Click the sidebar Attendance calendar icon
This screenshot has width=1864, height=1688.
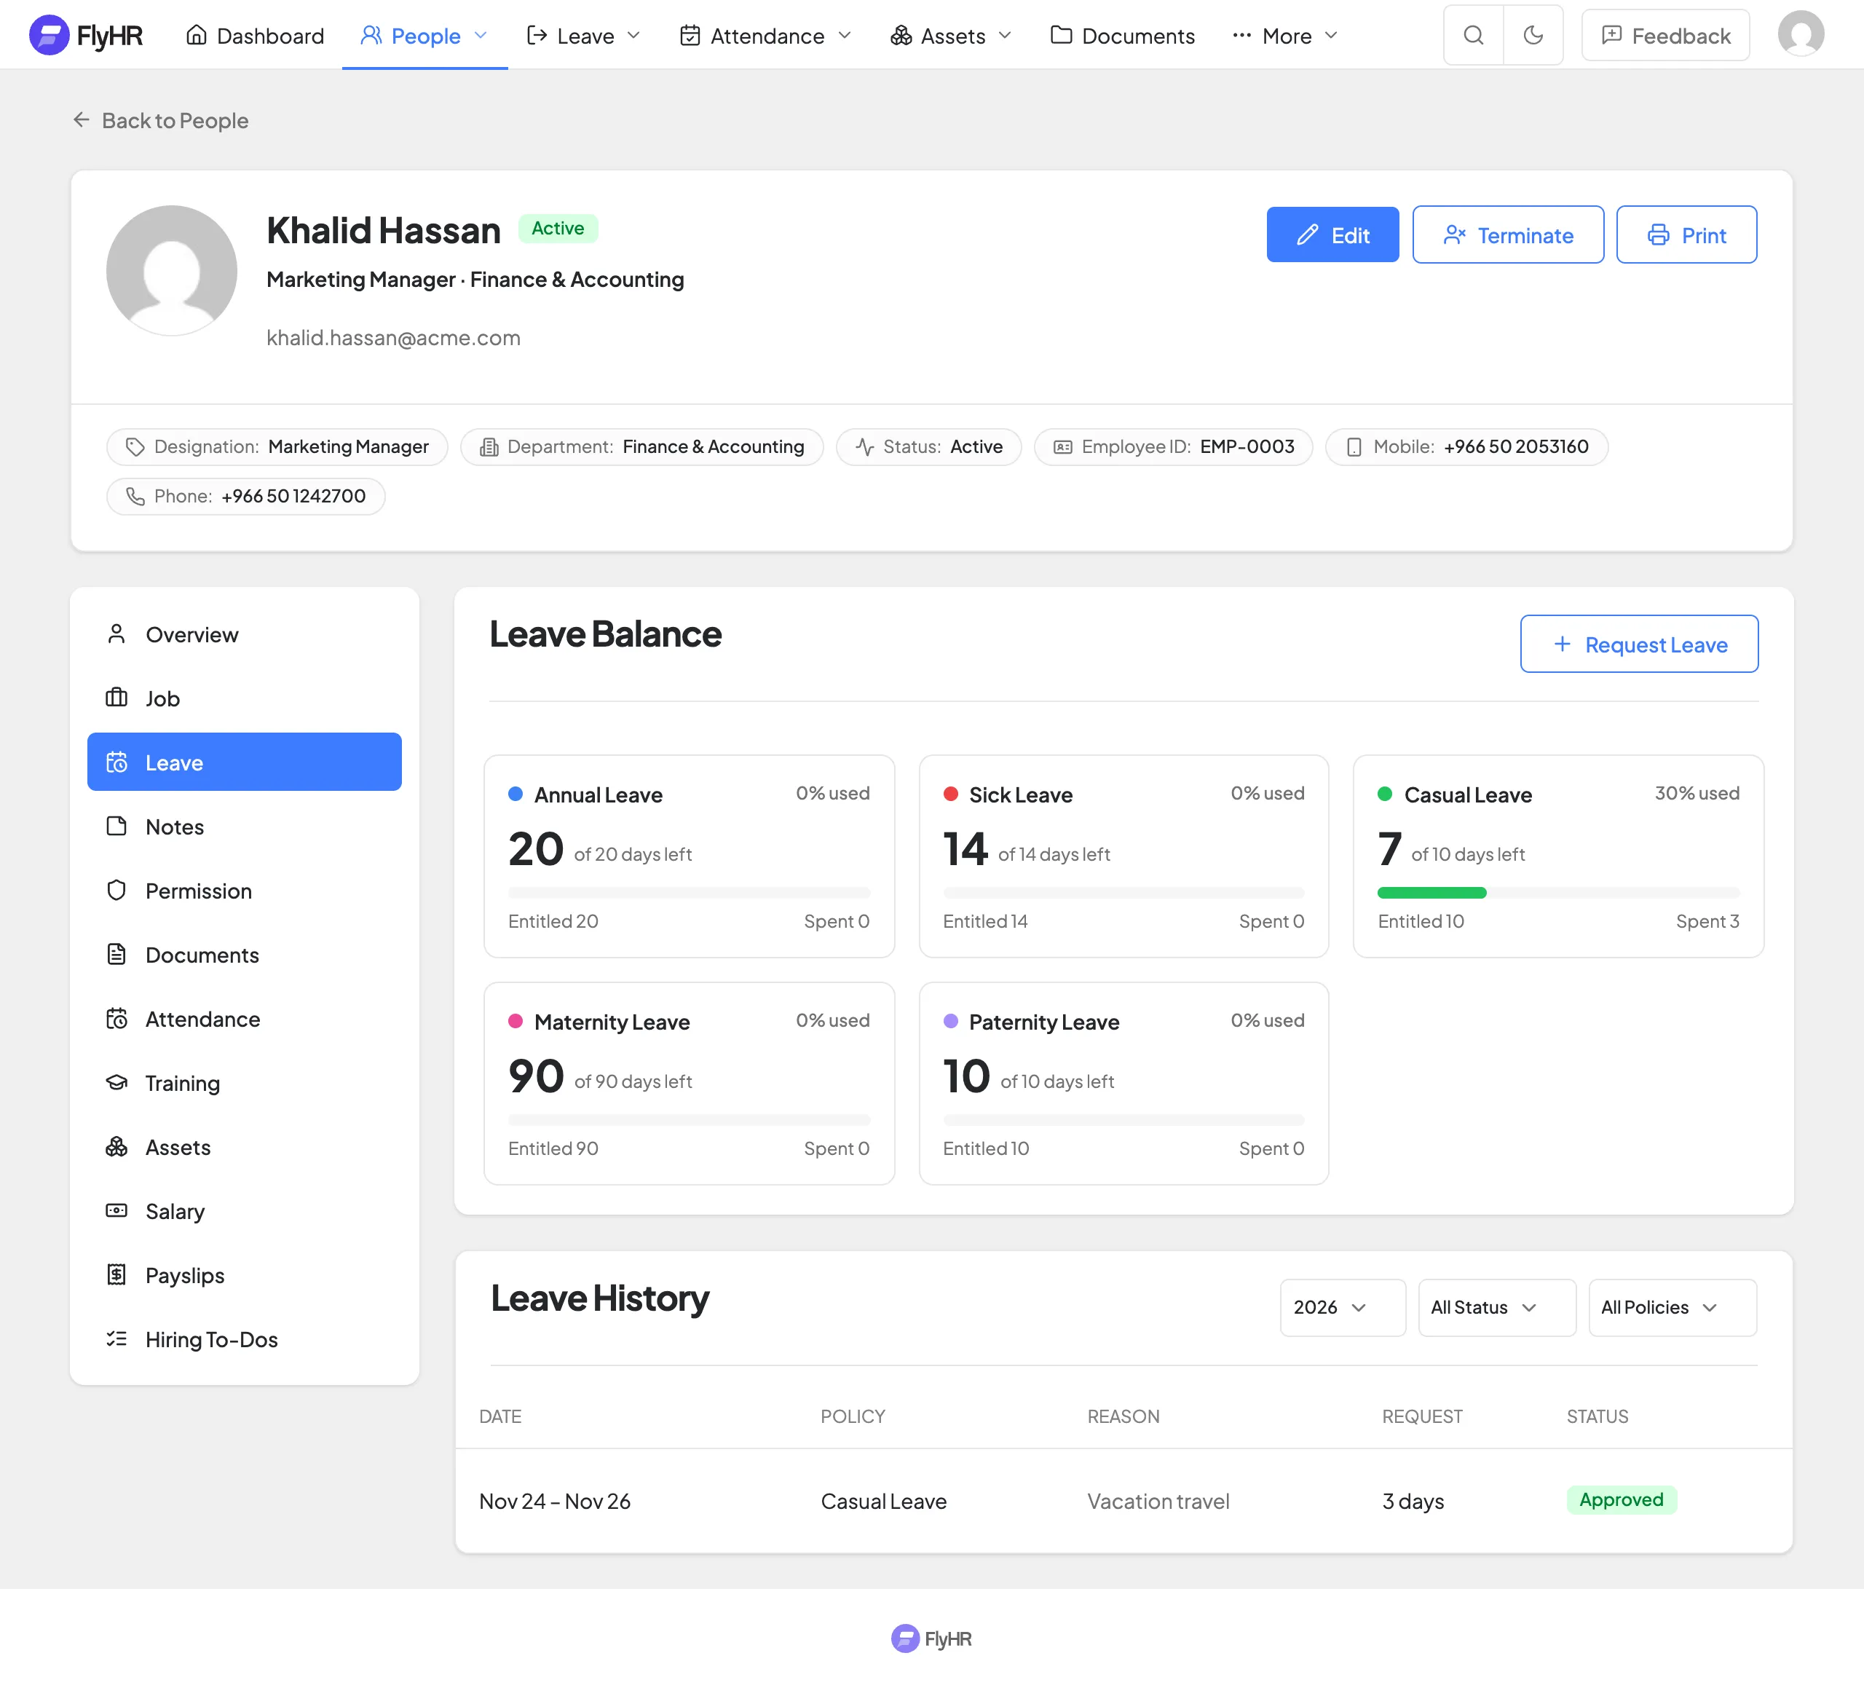[116, 1018]
